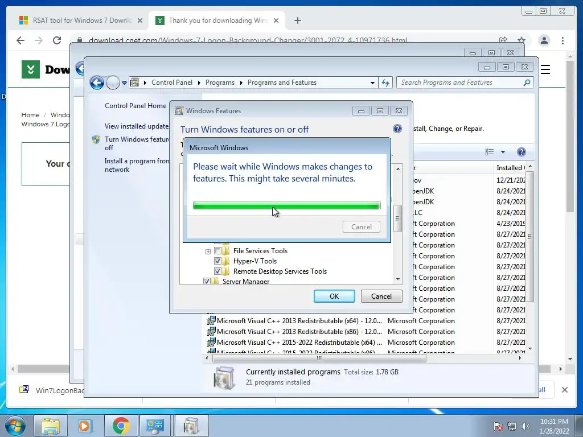This screenshot has height=437, width=583.
Task: Open a new Chrome tab
Action: [x=297, y=20]
